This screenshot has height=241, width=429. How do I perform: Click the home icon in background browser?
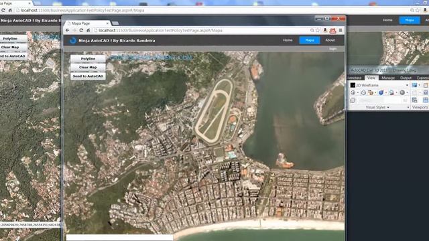pos(10,10)
